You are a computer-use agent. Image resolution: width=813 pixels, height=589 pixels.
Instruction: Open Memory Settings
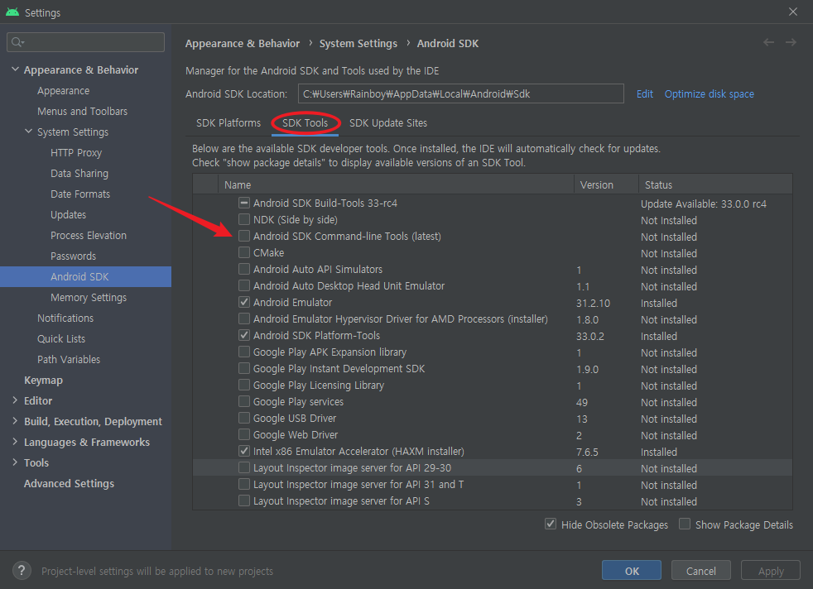[89, 298]
